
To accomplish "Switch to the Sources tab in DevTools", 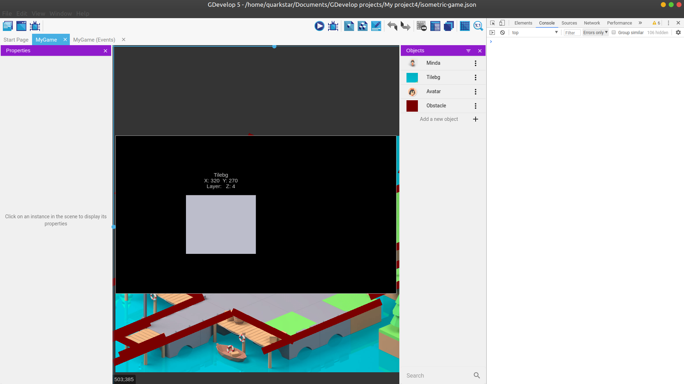I will point(569,23).
